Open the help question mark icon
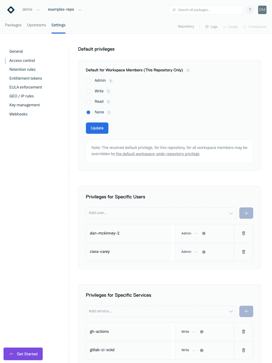The height and width of the screenshot is (363, 272). [250, 10]
